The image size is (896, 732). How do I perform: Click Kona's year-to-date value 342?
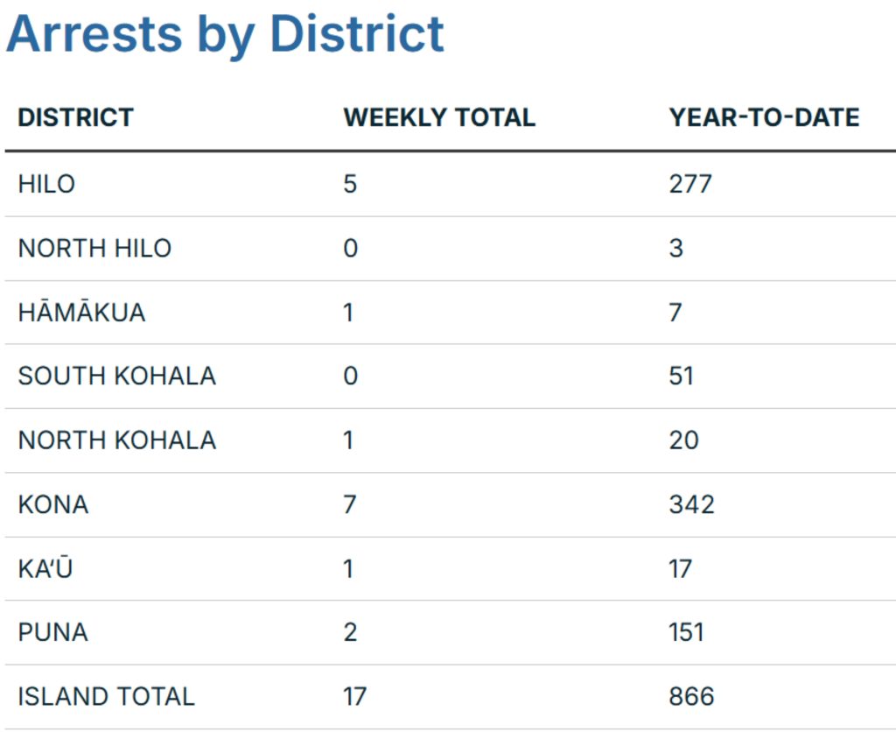[x=691, y=504]
